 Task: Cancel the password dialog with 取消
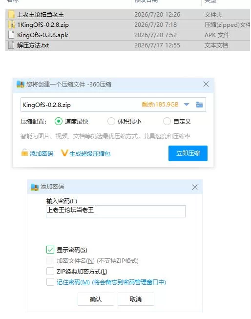click(x=136, y=299)
